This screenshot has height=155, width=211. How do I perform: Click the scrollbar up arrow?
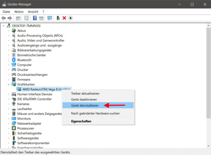pyautogui.click(x=209, y=25)
